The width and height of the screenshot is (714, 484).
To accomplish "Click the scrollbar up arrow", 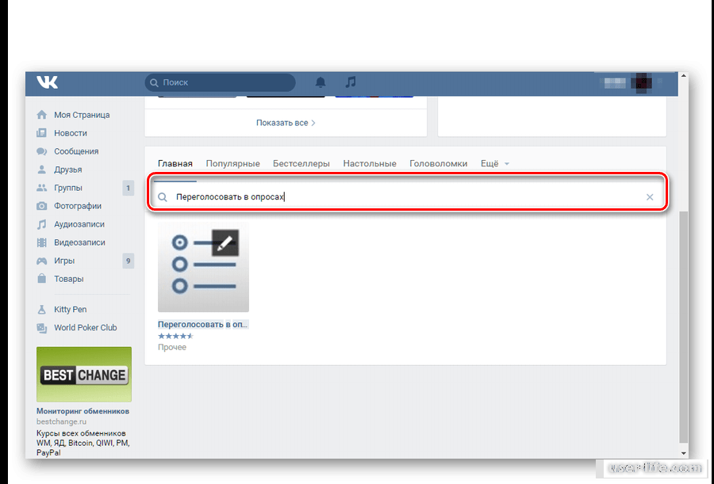I will (684, 76).
